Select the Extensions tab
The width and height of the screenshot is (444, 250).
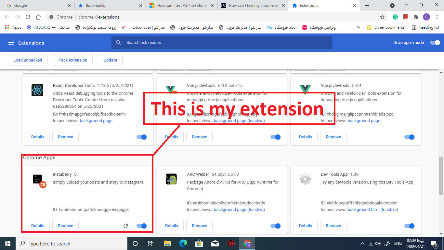point(324,6)
